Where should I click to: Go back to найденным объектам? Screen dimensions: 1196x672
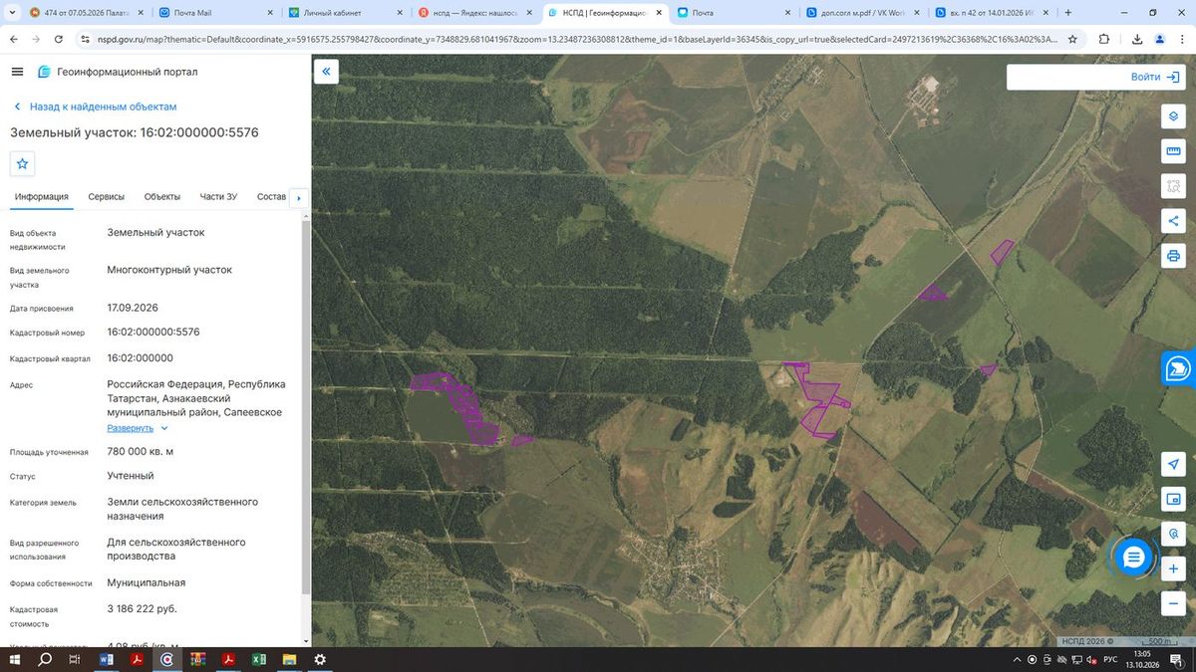pyautogui.click(x=96, y=107)
